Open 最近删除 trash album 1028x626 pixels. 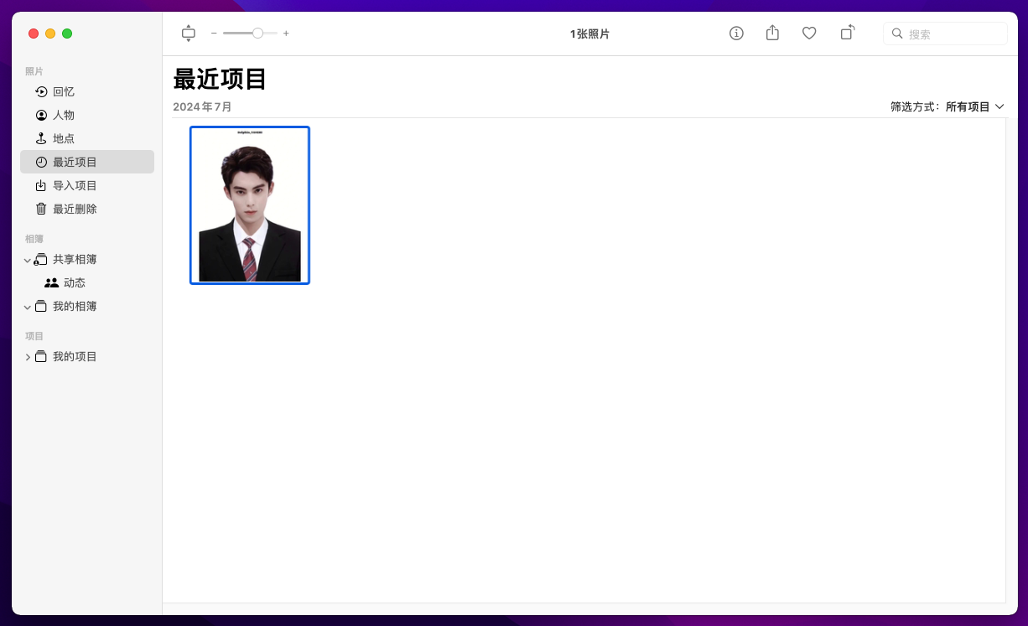(75, 210)
